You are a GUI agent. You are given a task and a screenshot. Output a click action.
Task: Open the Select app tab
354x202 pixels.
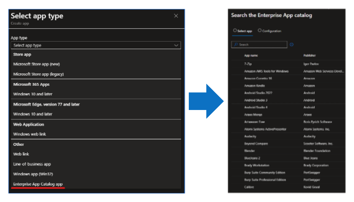click(x=242, y=31)
